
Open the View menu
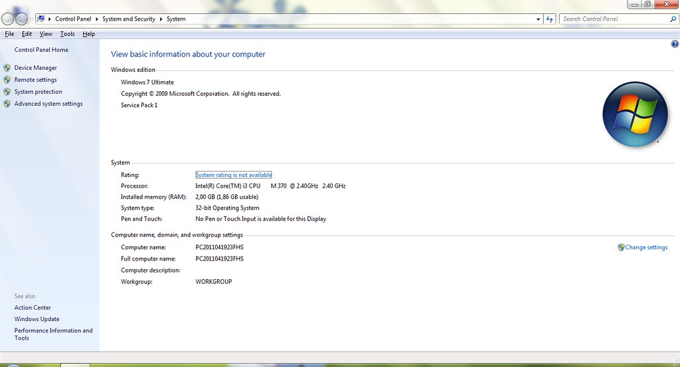pos(46,34)
